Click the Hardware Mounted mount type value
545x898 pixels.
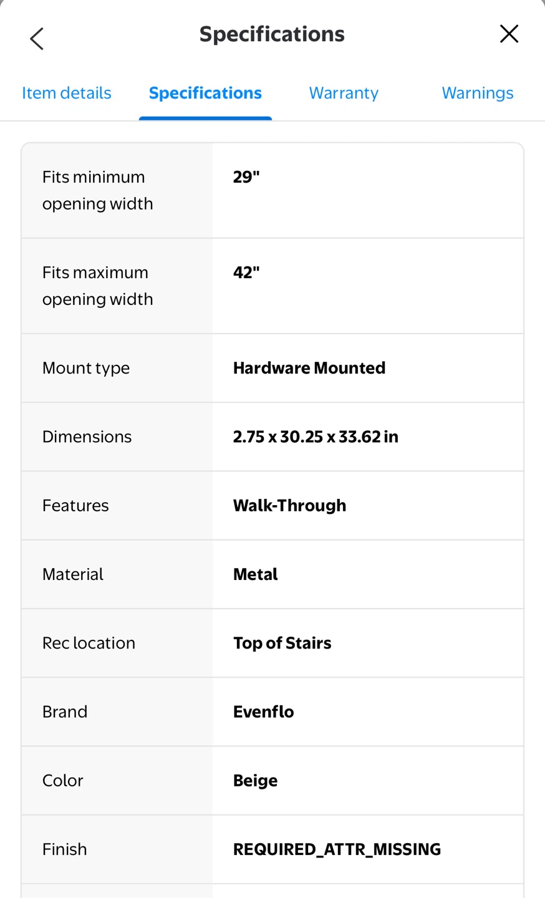[x=309, y=368]
